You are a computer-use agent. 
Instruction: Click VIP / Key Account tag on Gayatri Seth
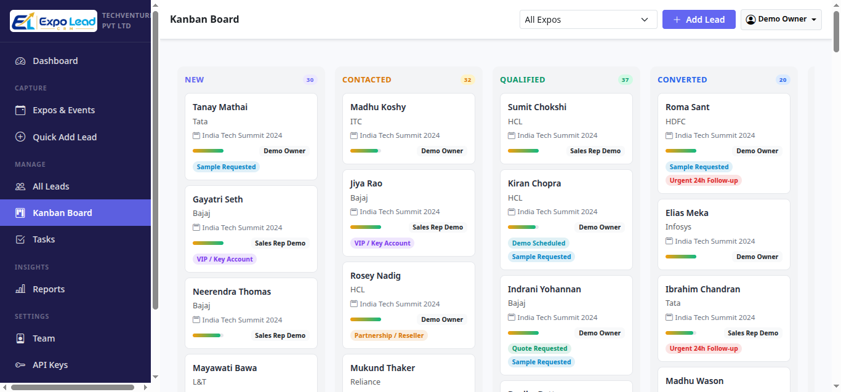tap(225, 259)
